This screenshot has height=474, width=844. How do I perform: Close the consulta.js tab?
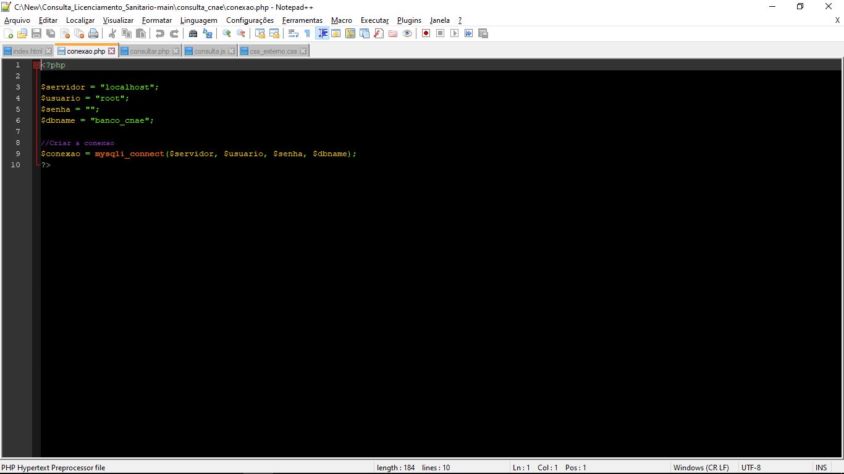pyautogui.click(x=231, y=51)
